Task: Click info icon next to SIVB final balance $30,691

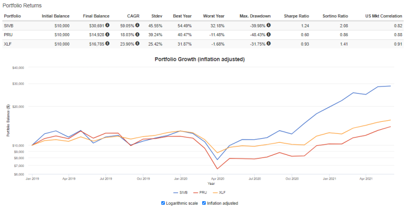Action: [107, 25]
